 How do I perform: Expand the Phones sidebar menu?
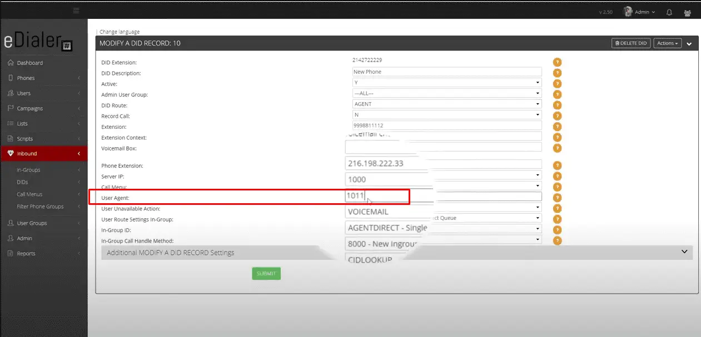[x=43, y=78]
